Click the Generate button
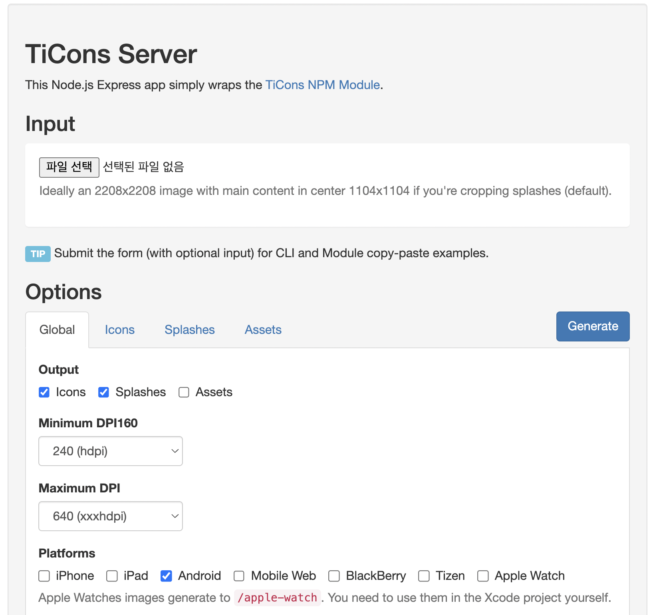The height and width of the screenshot is (615, 655). [x=593, y=326]
